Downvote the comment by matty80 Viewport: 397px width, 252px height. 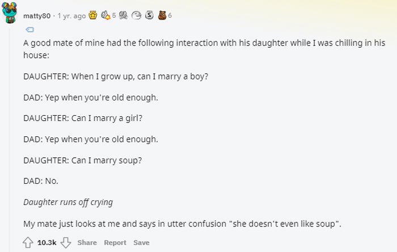tap(66, 242)
